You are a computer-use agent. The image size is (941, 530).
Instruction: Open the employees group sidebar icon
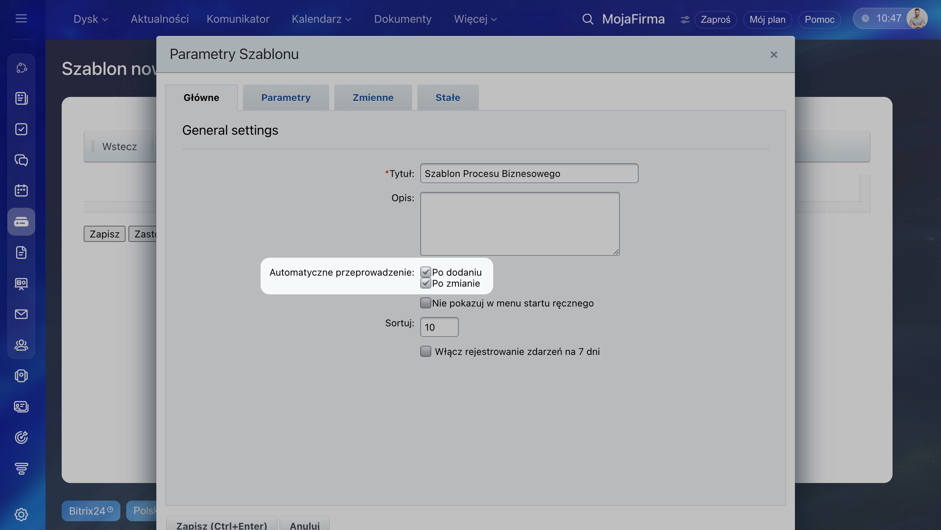(x=21, y=345)
